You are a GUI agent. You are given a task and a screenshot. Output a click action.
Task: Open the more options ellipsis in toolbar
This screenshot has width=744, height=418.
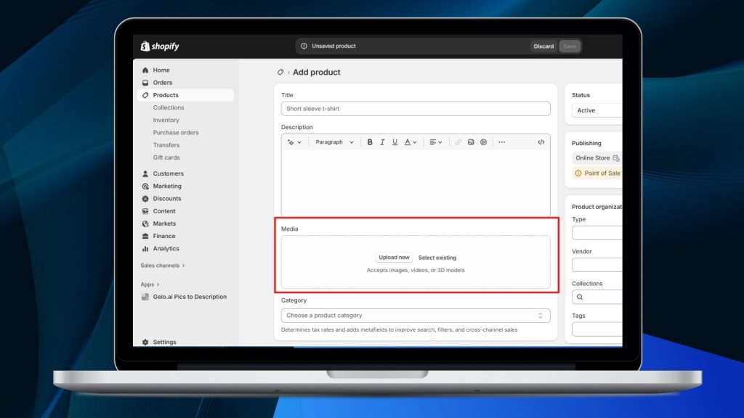[x=501, y=142]
